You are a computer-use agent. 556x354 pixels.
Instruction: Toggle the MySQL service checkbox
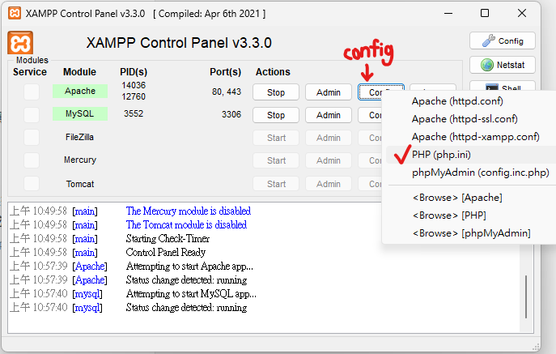coord(32,115)
